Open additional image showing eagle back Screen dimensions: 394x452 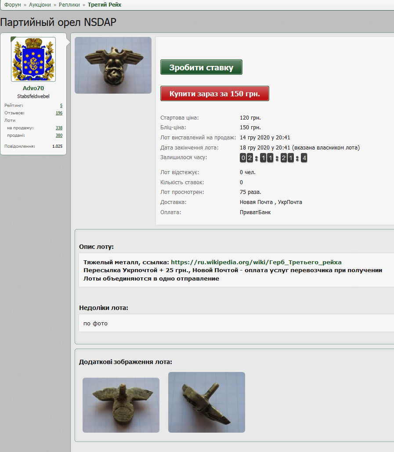[x=121, y=405]
